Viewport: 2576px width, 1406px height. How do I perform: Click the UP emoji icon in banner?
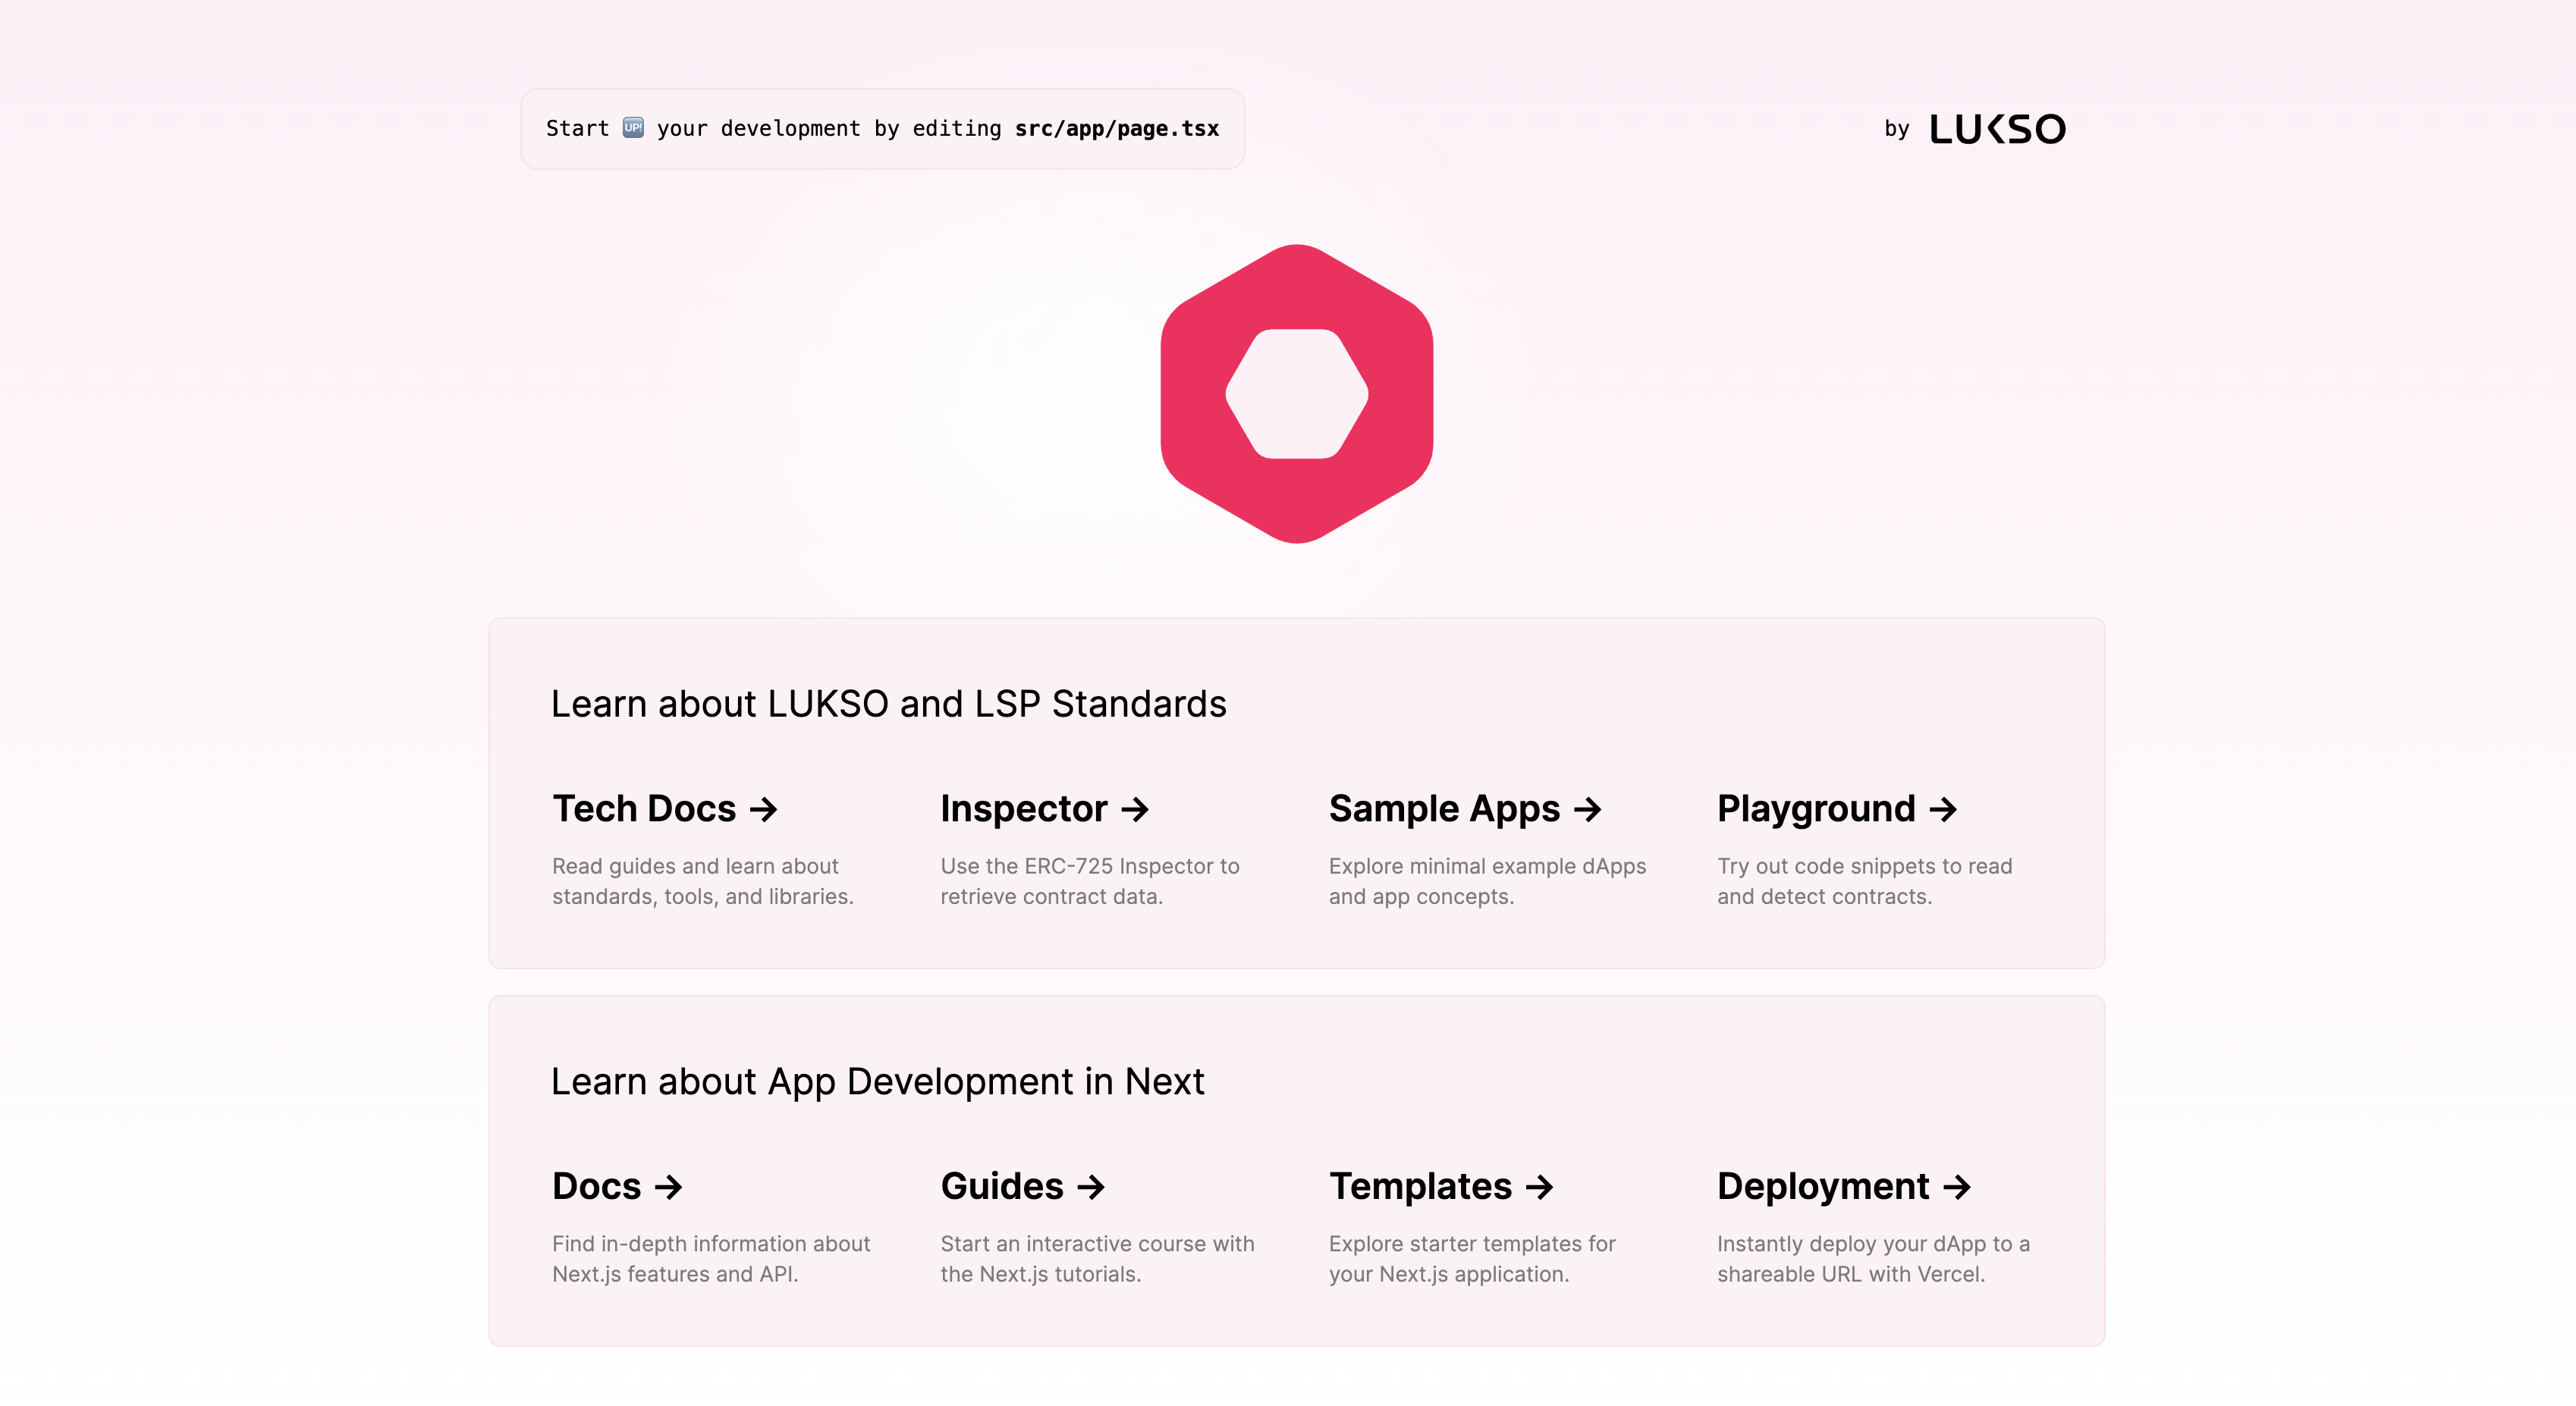pyautogui.click(x=633, y=128)
